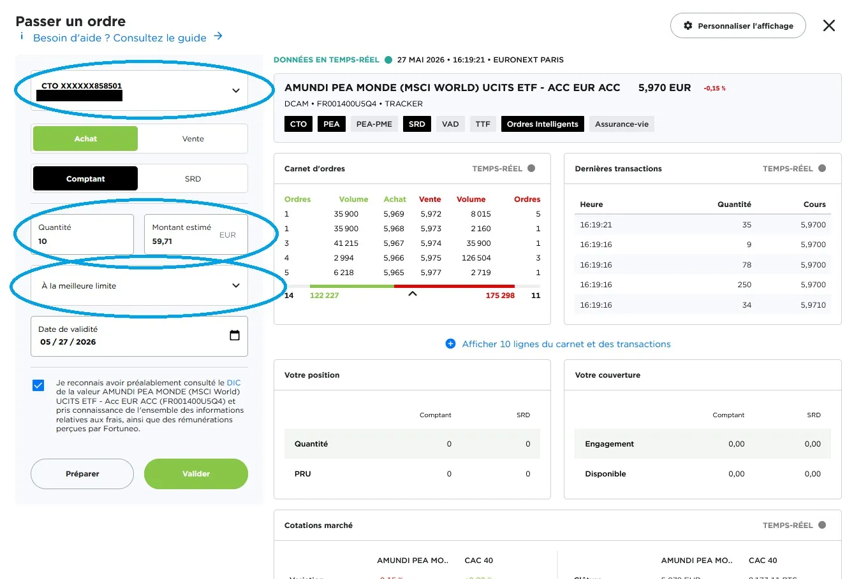Click the plus icon to show 10 lines
Image resolution: width=854 pixels, height=579 pixels.
point(450,344)
